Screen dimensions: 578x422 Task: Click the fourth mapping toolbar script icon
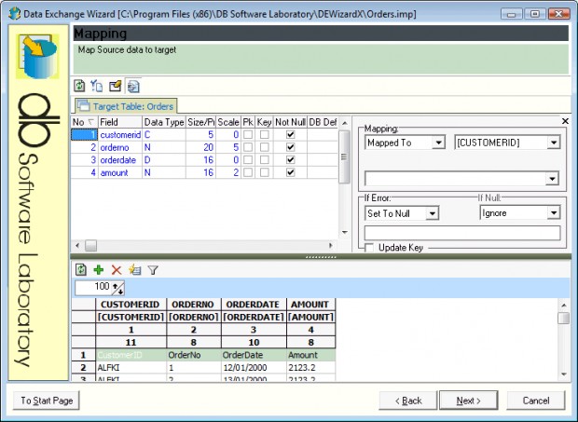[x=132, y=86]
